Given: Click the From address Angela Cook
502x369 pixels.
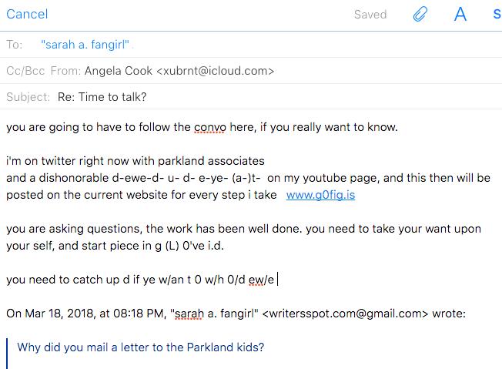Looking at the screenshot, I should coord(179,71).
